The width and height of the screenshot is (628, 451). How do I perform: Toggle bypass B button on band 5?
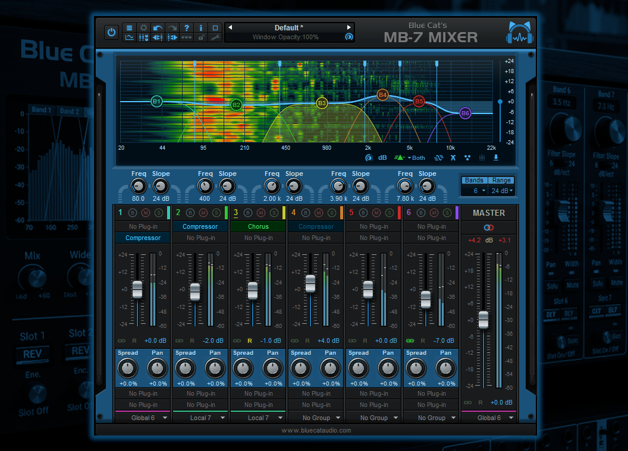pos(364,213)
